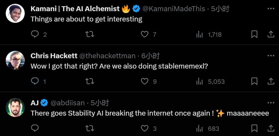Share Kamani's tweet
The width and height of the screenshot is (279, 136).
click(271, 34)
